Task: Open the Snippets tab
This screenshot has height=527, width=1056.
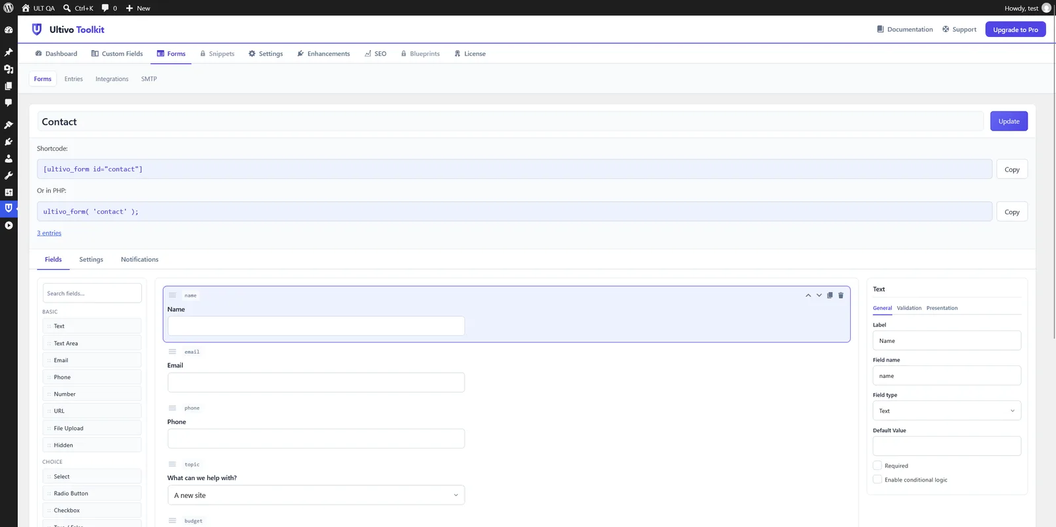Action: coord(217,53)
